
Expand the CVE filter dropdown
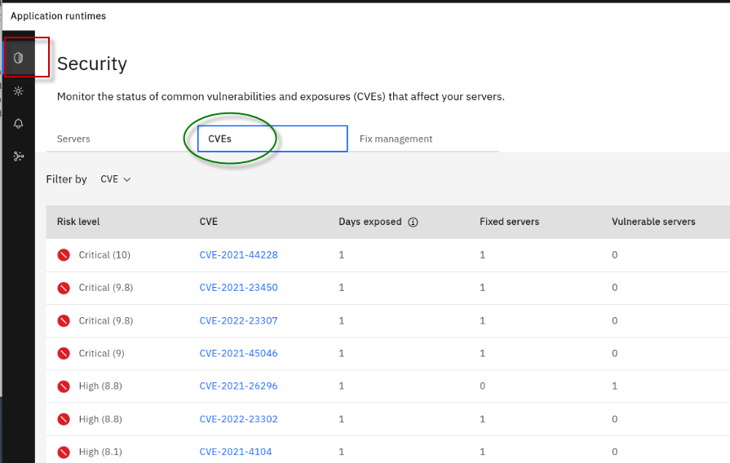(115, 179)
